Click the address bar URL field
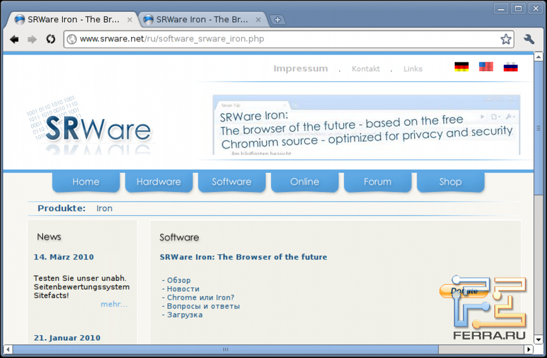 click(x=287, y=39)
